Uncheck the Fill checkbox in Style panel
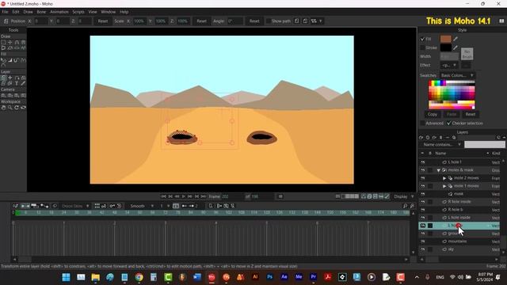507x285 pixels. 422,39
